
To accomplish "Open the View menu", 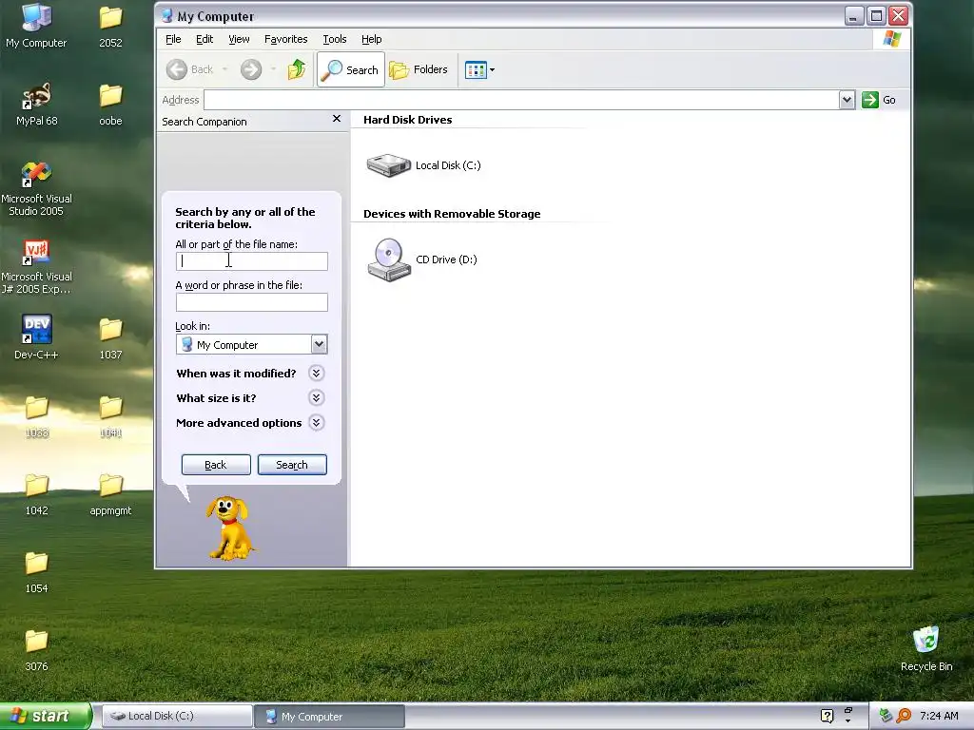I will coord(239,39).
